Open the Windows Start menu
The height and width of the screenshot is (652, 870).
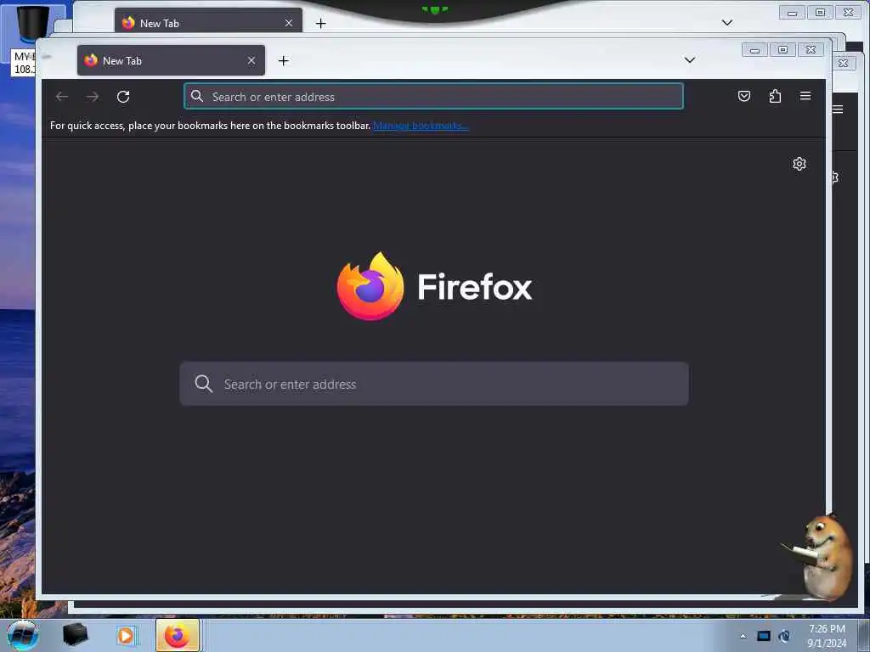click(x=23, y=635)
